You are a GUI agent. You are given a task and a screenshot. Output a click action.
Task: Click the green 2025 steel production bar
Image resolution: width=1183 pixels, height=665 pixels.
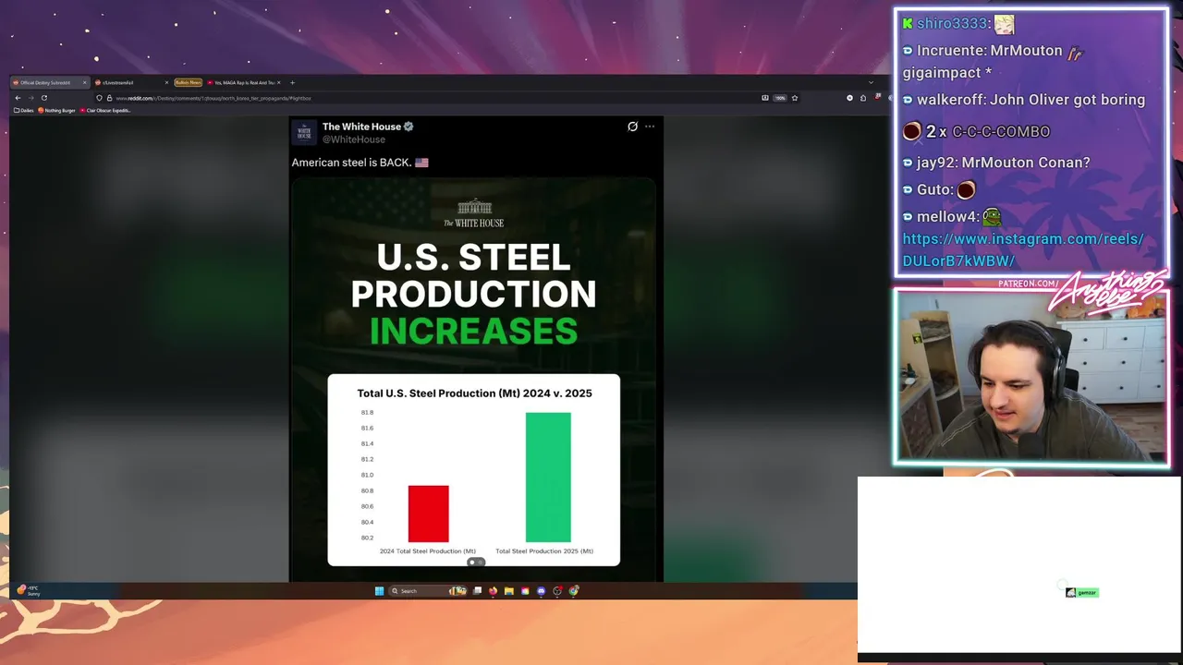click(548, 478)
